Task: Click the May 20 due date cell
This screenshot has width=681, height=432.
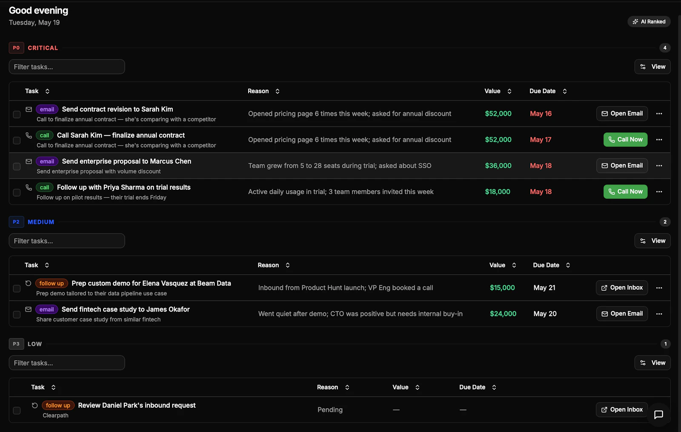Action: click(545, 314)
